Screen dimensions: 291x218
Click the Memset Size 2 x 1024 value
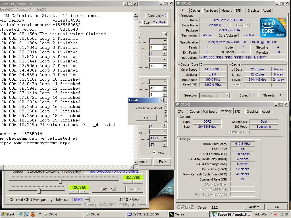point(159,22)
